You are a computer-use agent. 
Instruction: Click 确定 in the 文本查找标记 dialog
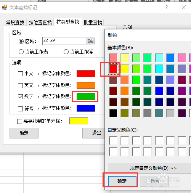pyautogui.click(x=24, y=133)
